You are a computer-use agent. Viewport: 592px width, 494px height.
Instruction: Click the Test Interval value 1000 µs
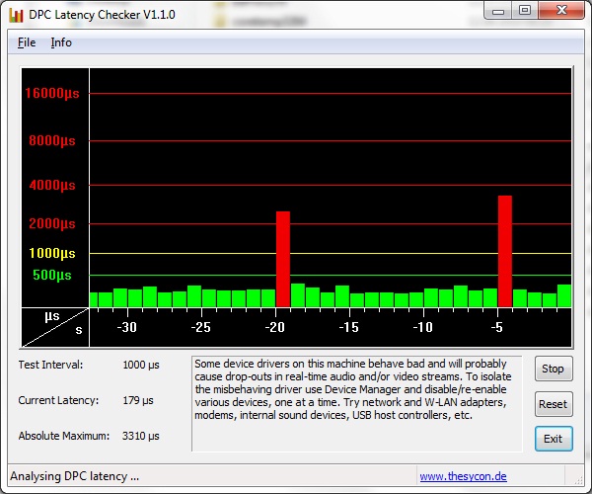[x=140, y=365]
